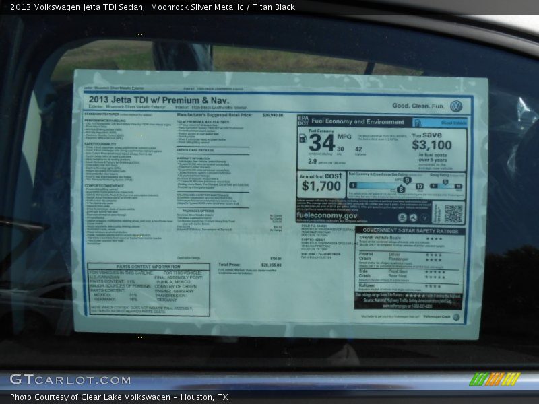This screenshot has height=404, width=539.
Task: Click the GTCarLot colored stripes logo
Action: 495,379
